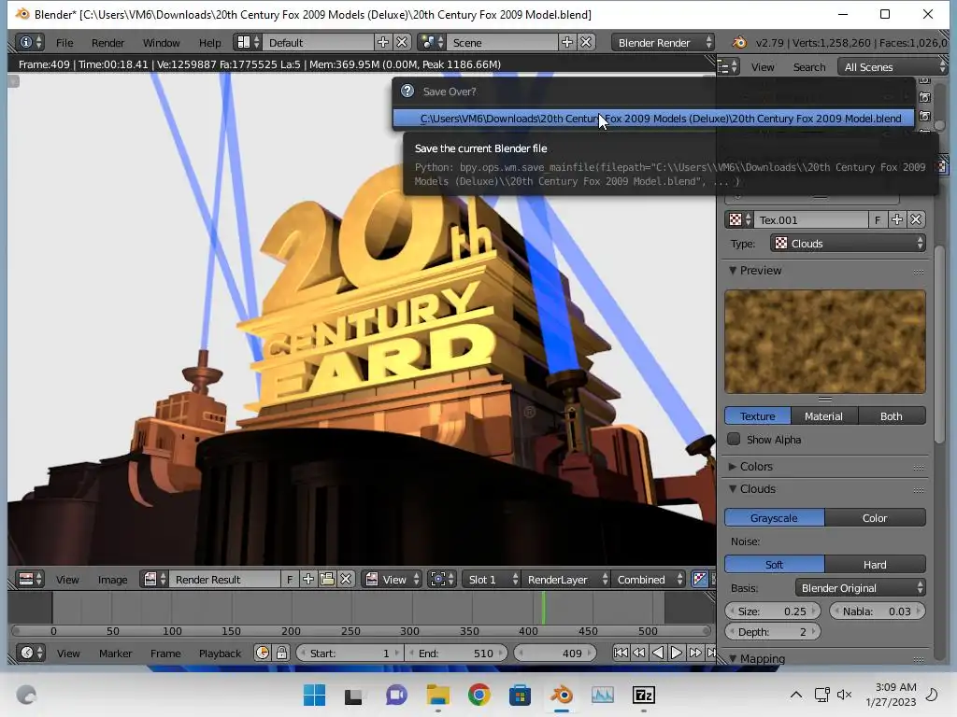Open the screen layout browser icon
The image size is (957, 717).
[x=248, y=42]
